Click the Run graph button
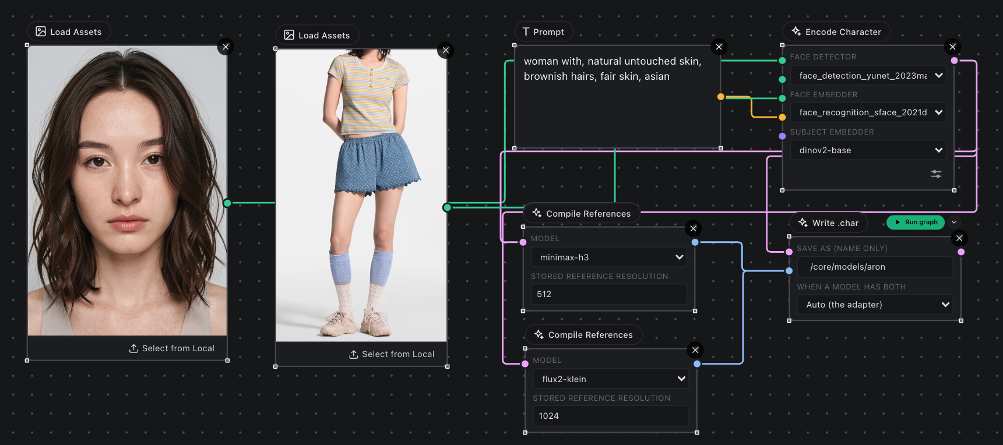This screenshot has width=1003, height=445. tap(916, 222)
